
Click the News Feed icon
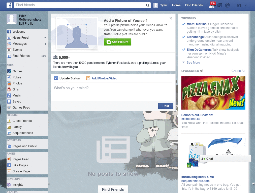point(9,38)
